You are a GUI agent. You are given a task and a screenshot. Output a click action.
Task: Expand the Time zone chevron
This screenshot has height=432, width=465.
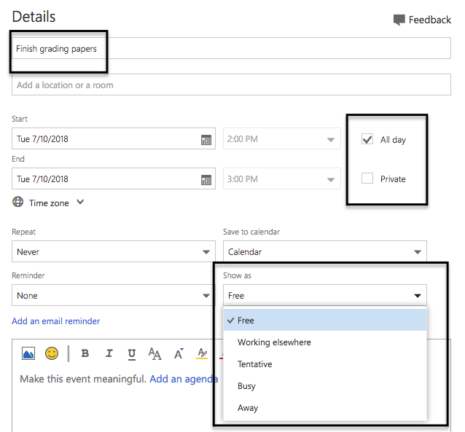tap(80, 203)
